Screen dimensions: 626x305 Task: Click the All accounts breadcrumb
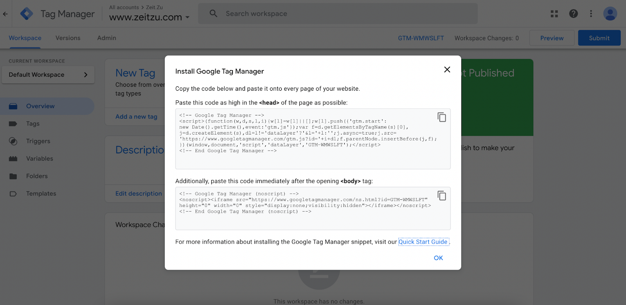coord(124,7)
